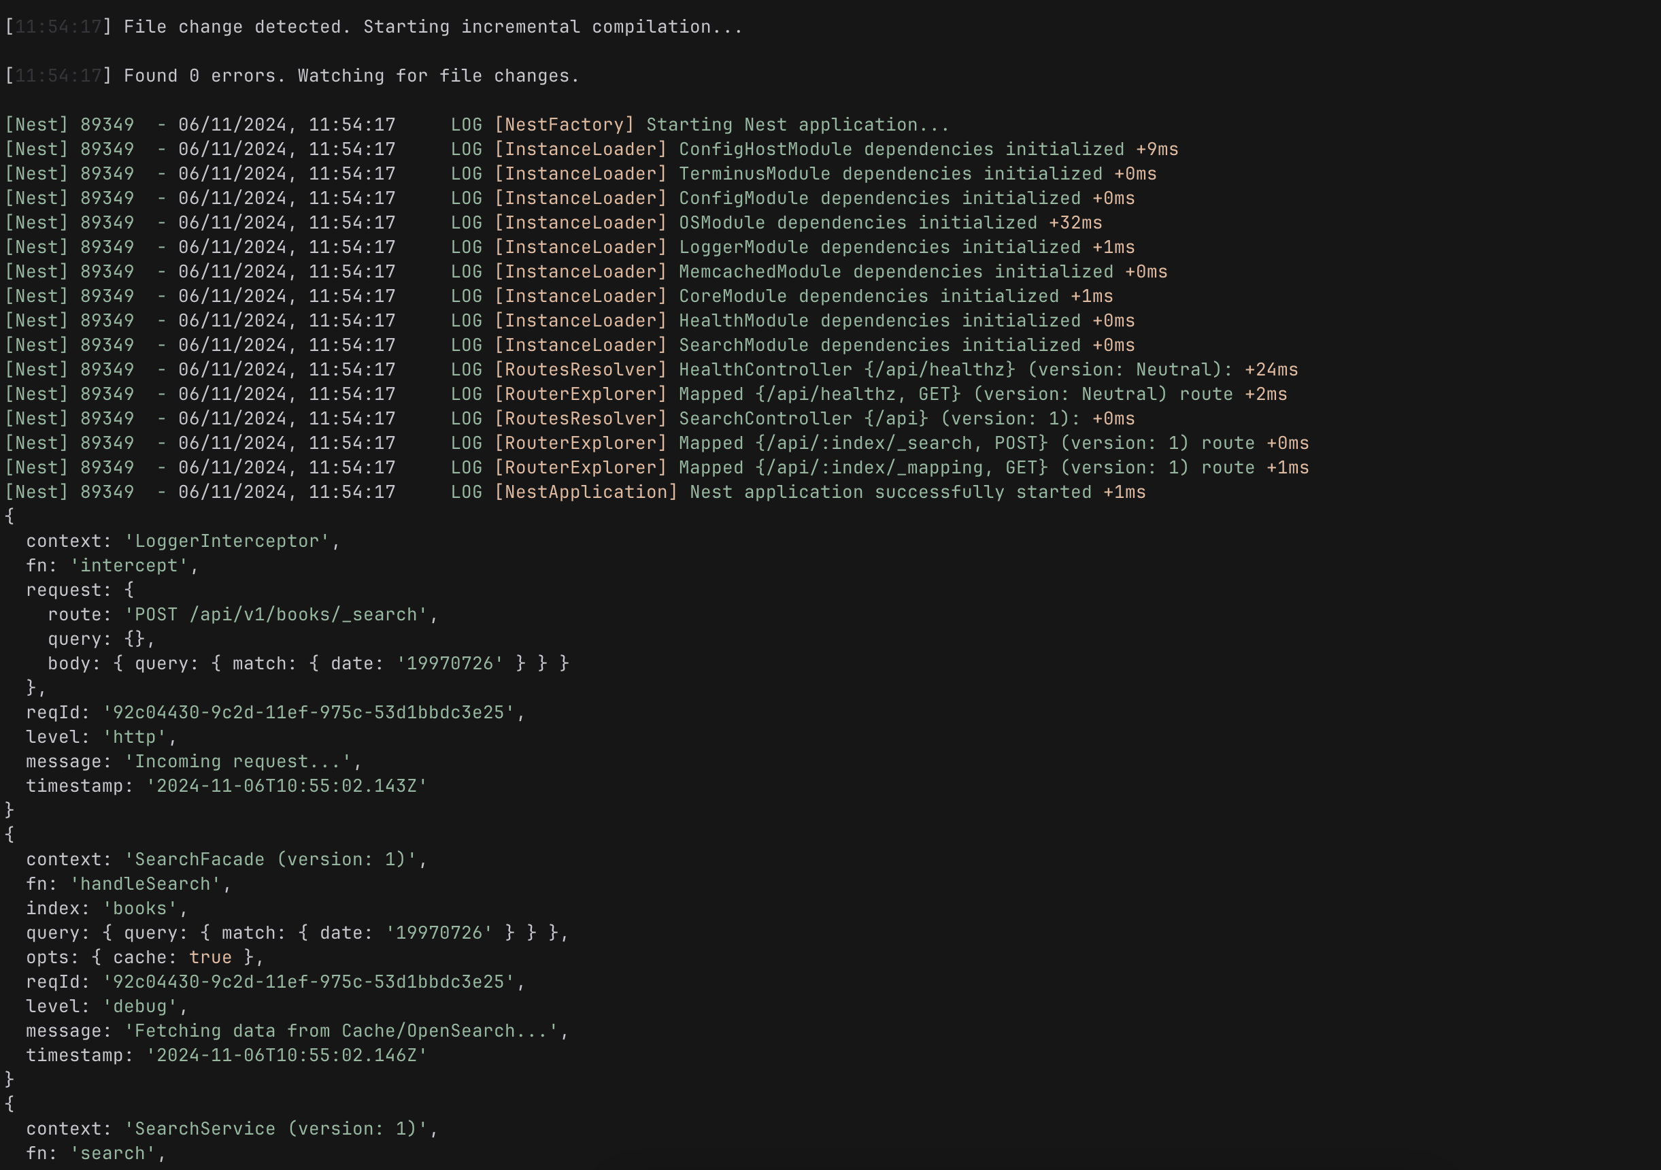The width and height of the screenshot is (1661, 1170).
Task: Click the fn: 'intercept' line
Action: click(x=112, y=566)
